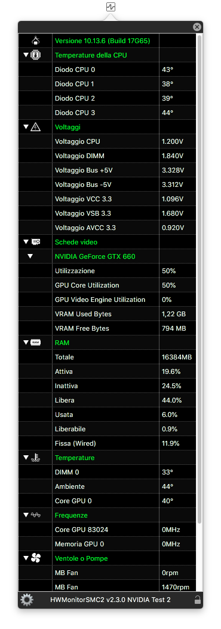221x629 pixels.
Task: Select the Voltaggio DIMM row
Action: [x=108, y=156]
